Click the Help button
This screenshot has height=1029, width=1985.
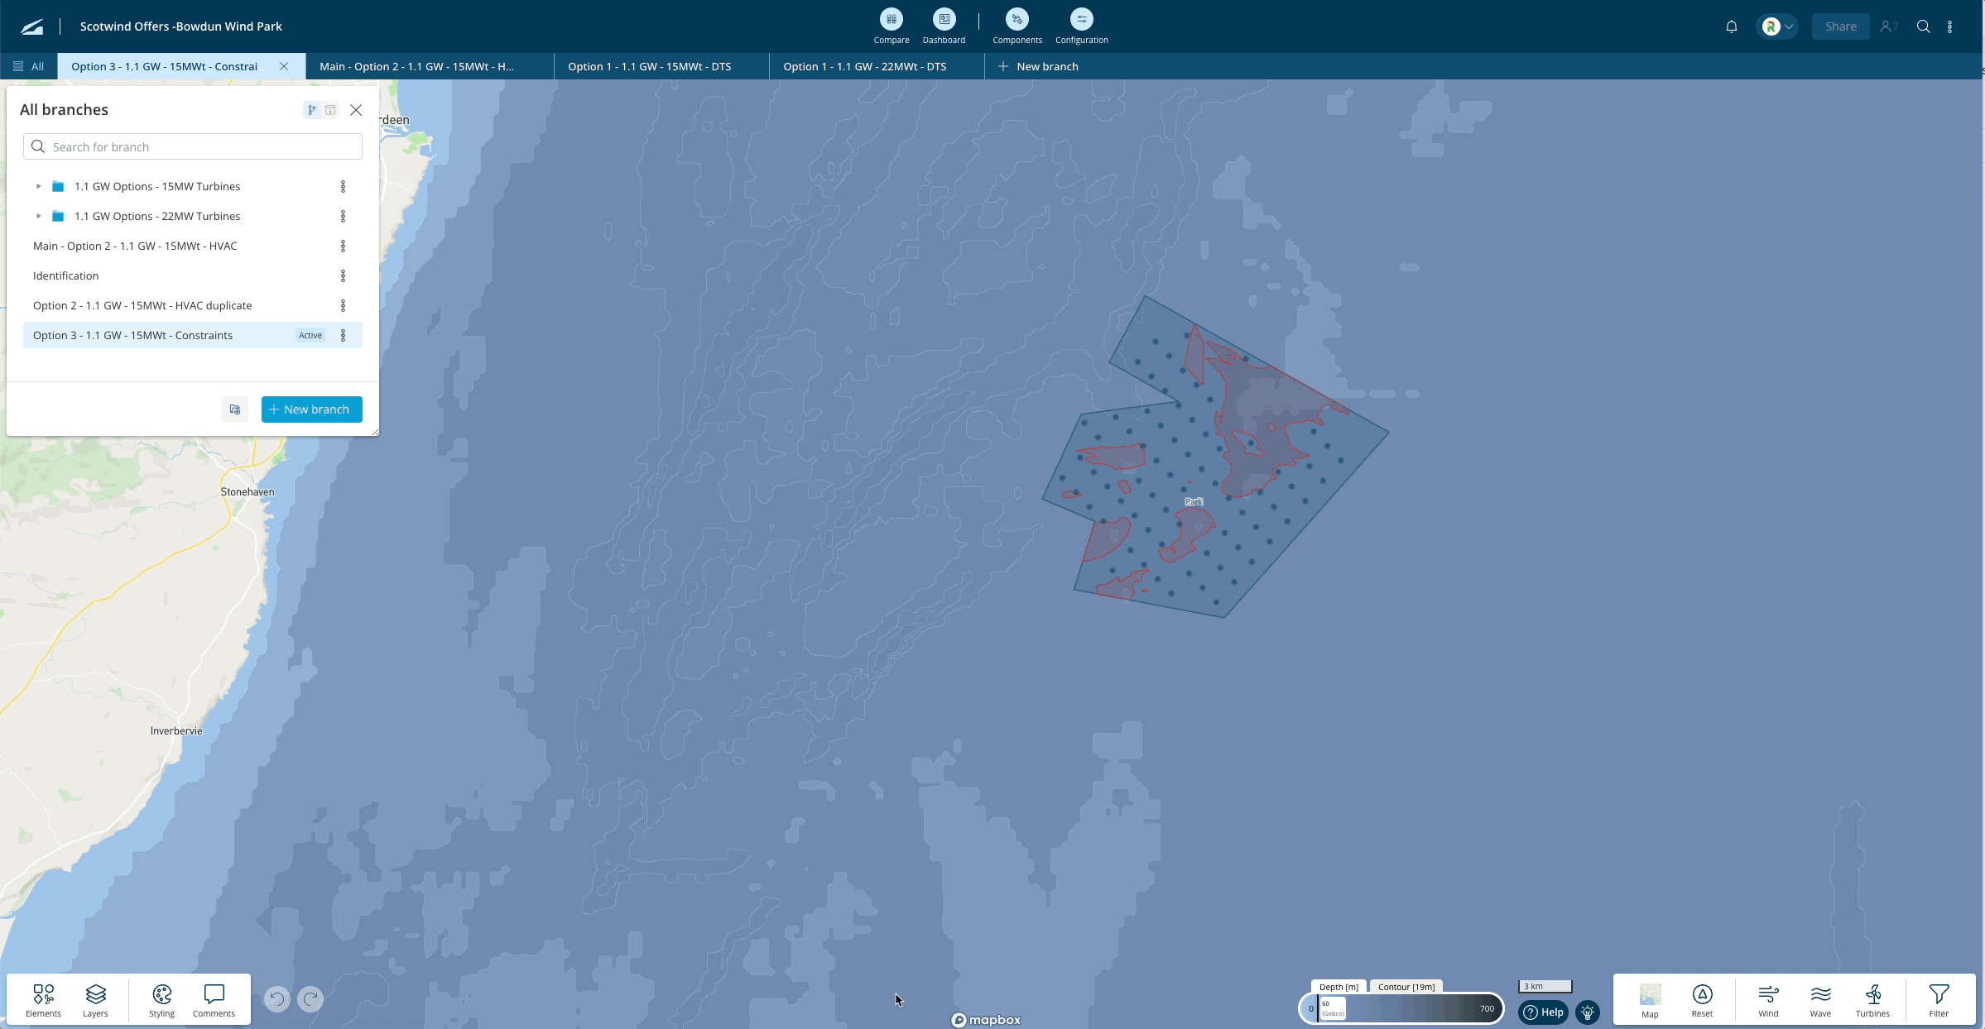coord(1543,1012)
